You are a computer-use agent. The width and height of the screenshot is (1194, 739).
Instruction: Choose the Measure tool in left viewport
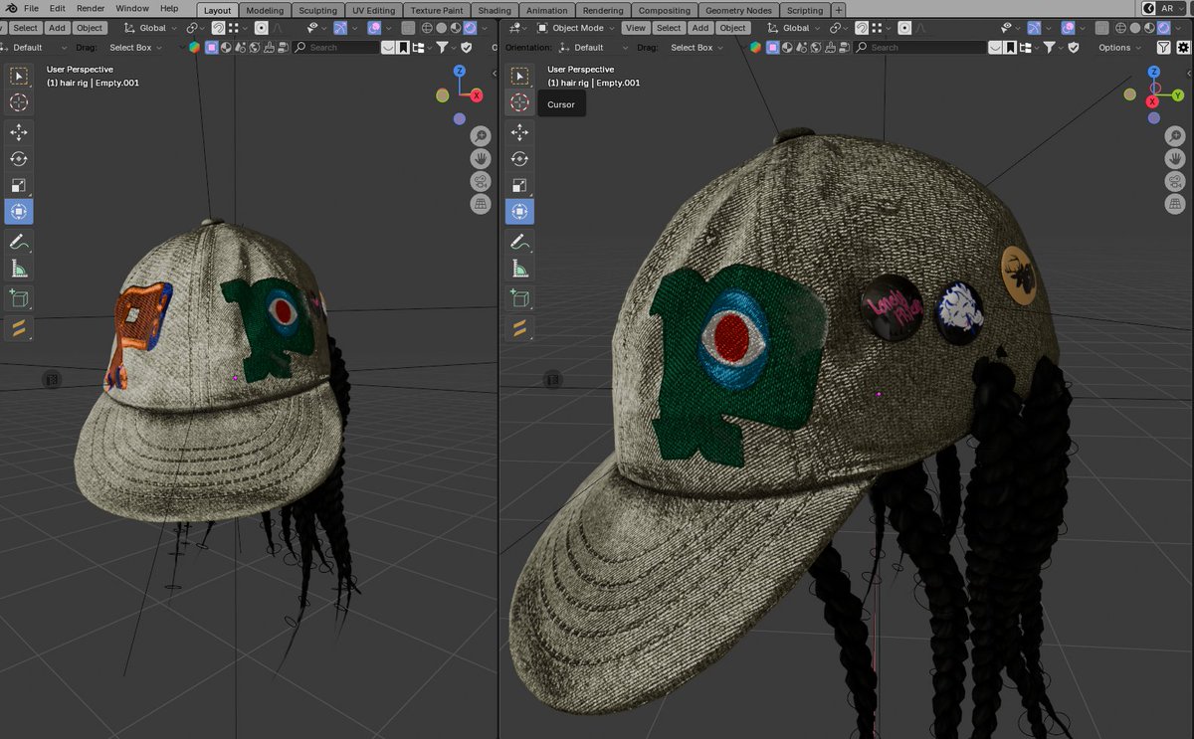tap(19, 269)
